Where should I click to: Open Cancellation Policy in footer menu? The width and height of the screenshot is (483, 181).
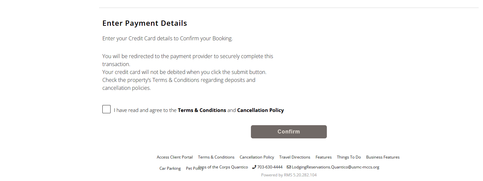pos(257,157)
